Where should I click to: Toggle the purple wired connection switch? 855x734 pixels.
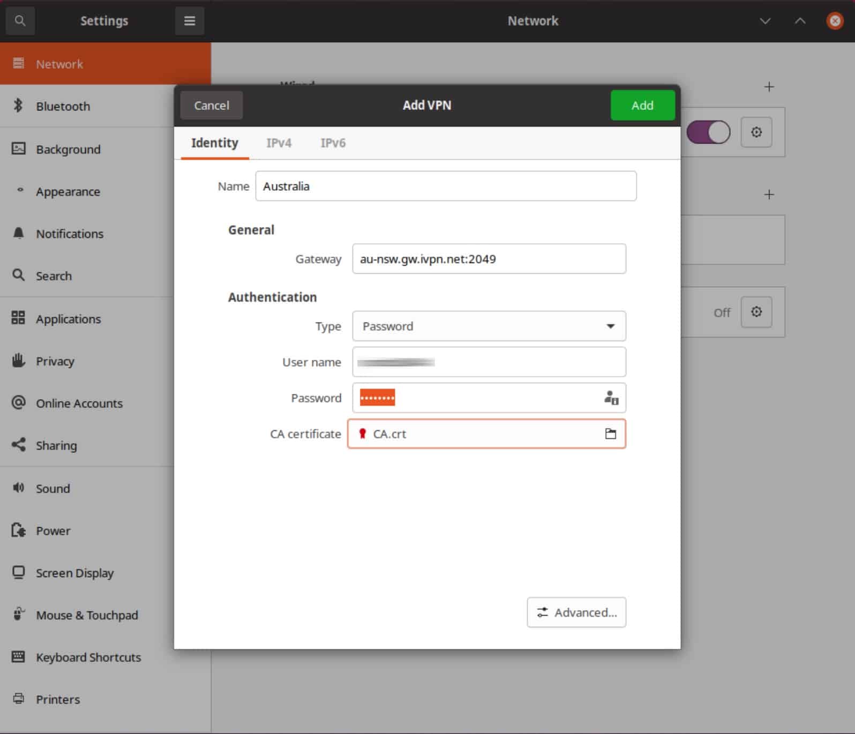click(708, 132)
